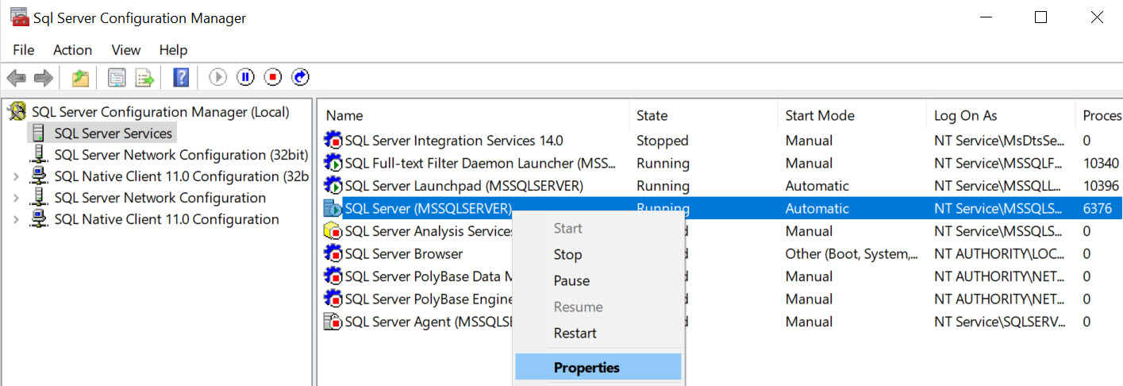This screenshot has width=1123, height=386.
Task: Click NT AUTHORITY\LOC... log on cell
Action: coord(998,254)
